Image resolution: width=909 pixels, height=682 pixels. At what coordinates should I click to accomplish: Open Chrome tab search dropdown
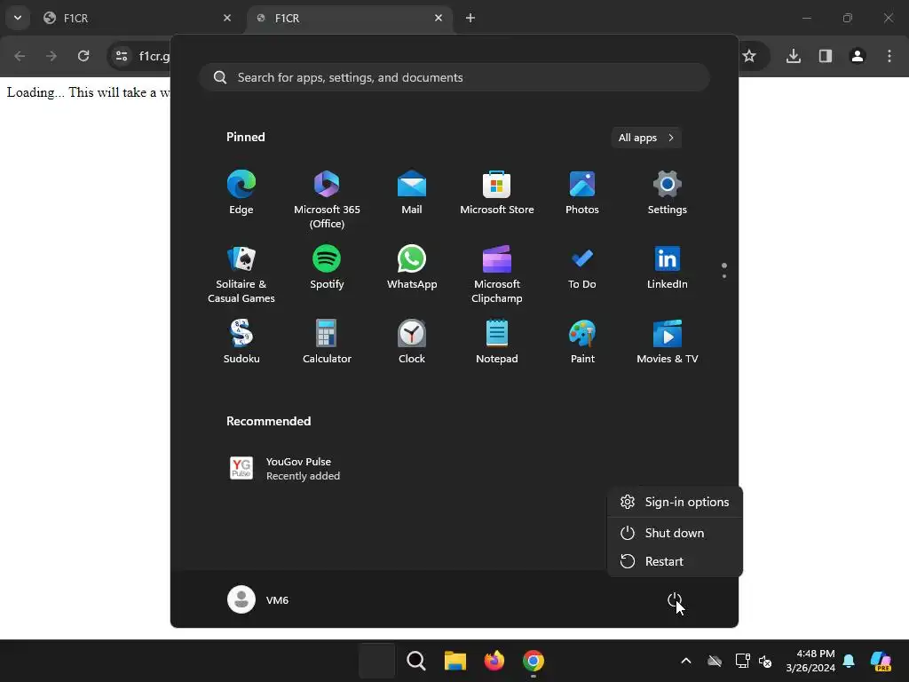tap(18, 18)
